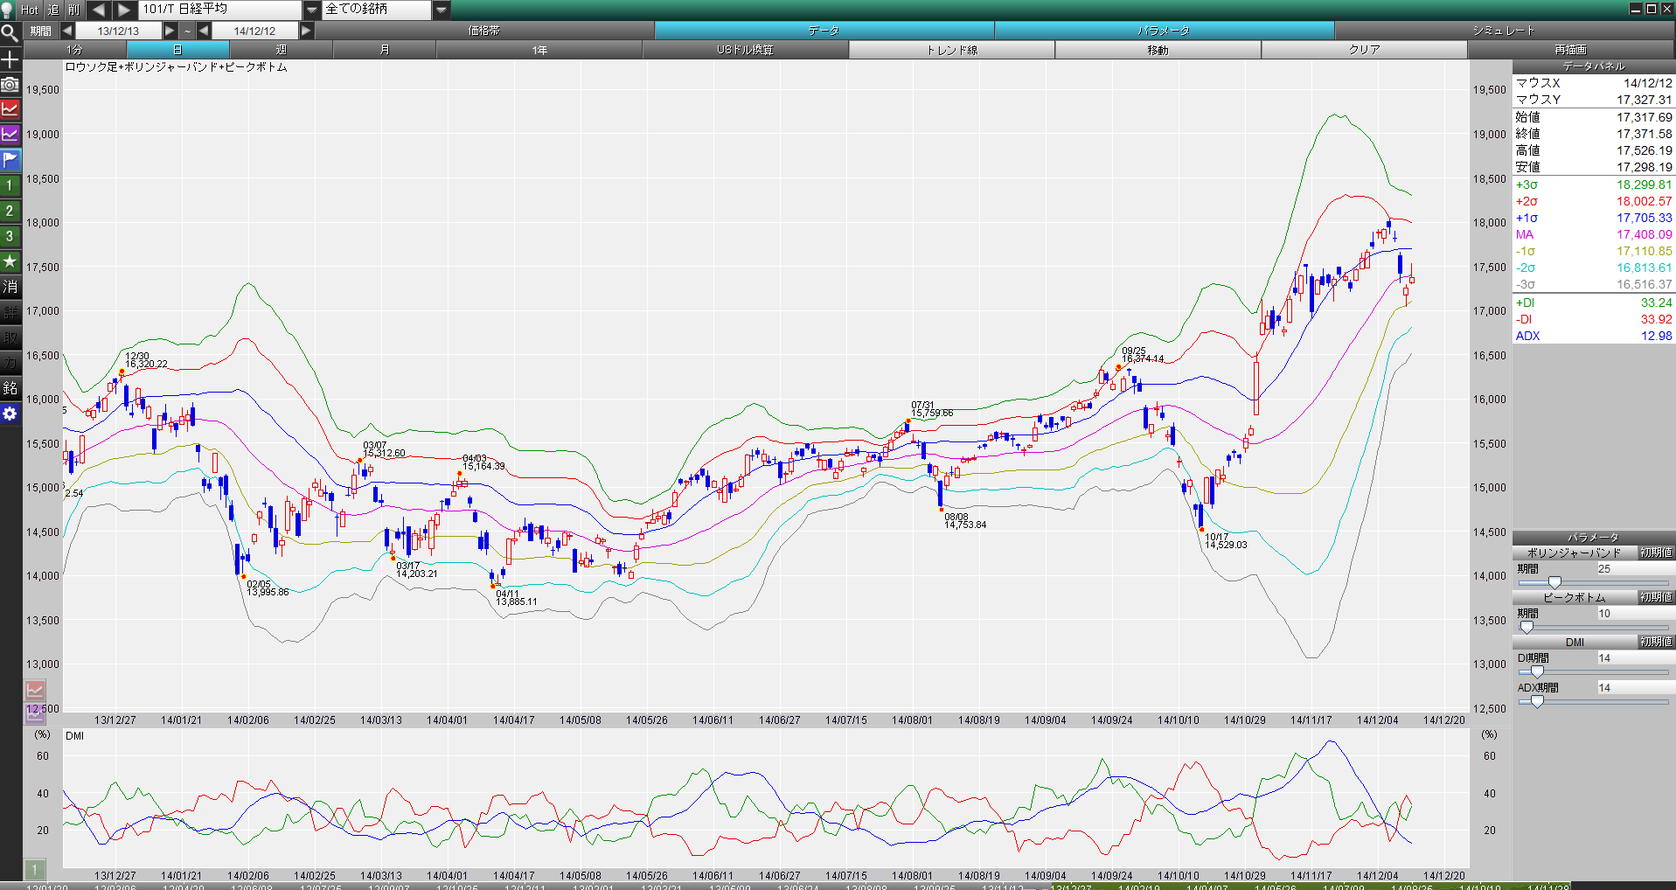
Task: Open the 全ての銘柄 dropdown arrow
Action: (x=442, y=10)
